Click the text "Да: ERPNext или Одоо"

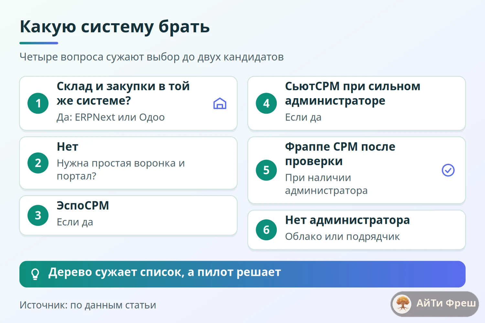111,117
